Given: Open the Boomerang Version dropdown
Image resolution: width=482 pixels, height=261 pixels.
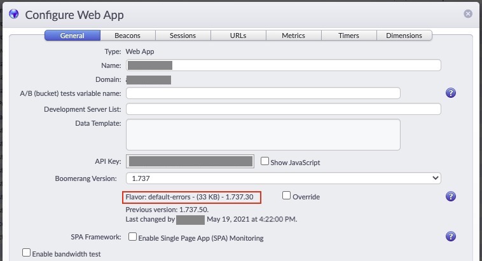Looking at the screenshot, I should pyautogui.click(x=283, y=178).
